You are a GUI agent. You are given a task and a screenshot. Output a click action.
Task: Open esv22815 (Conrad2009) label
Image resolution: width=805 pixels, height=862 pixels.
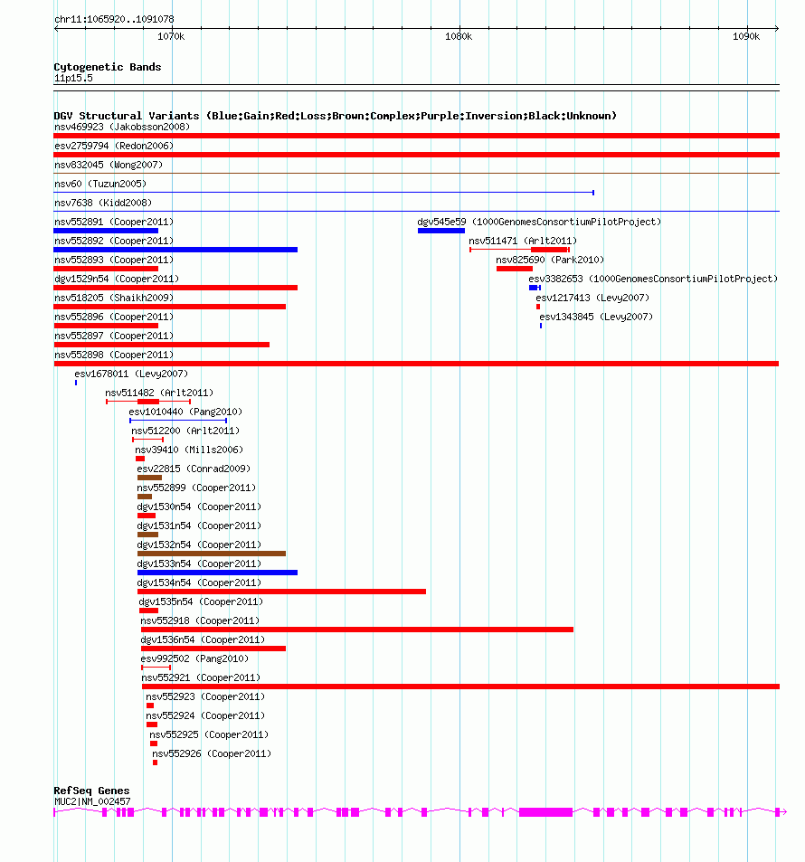click(194, 469)
